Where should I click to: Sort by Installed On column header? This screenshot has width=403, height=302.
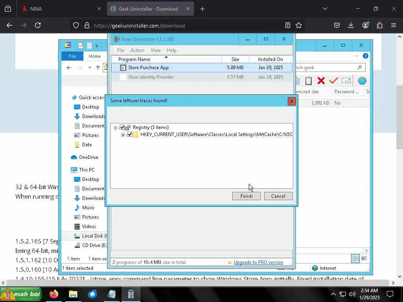pyautogui.click(x=270, y=59)
